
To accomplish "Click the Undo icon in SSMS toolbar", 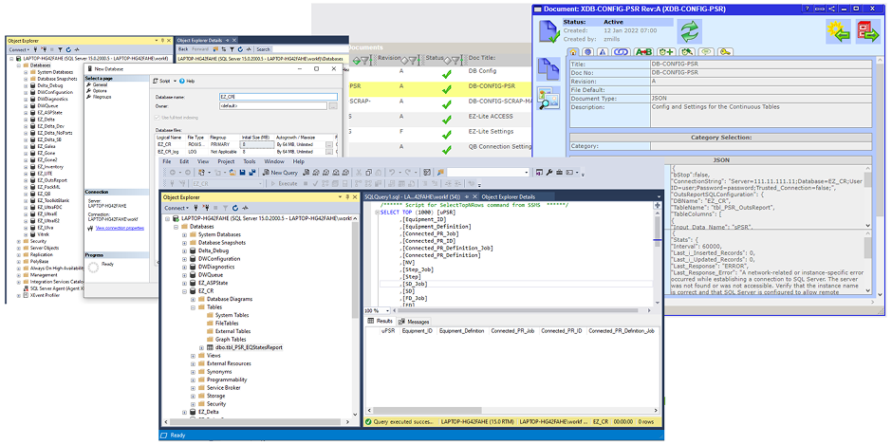I will click(392, 172).
